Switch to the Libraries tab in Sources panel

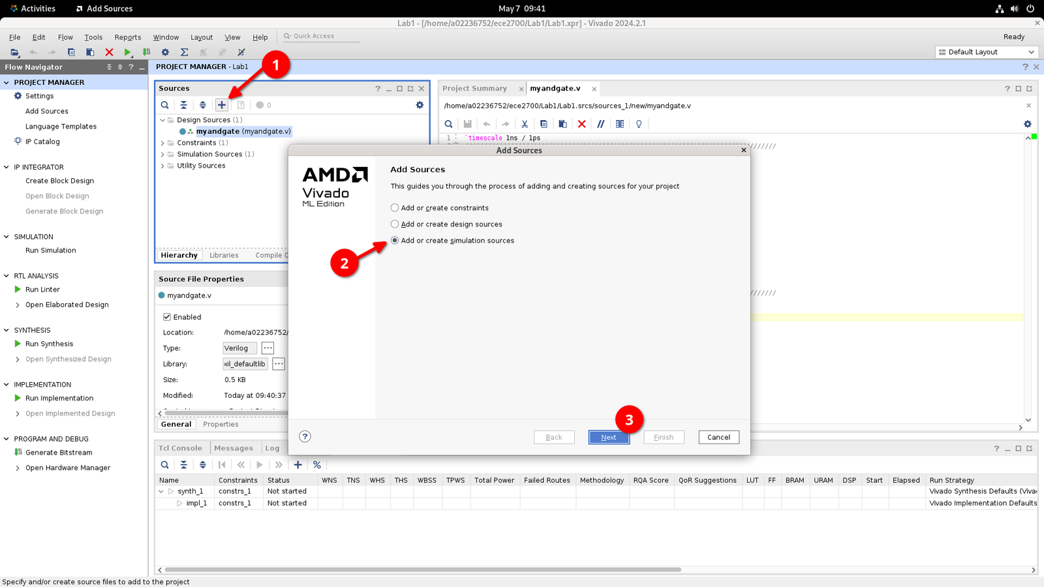coord(224,256)
